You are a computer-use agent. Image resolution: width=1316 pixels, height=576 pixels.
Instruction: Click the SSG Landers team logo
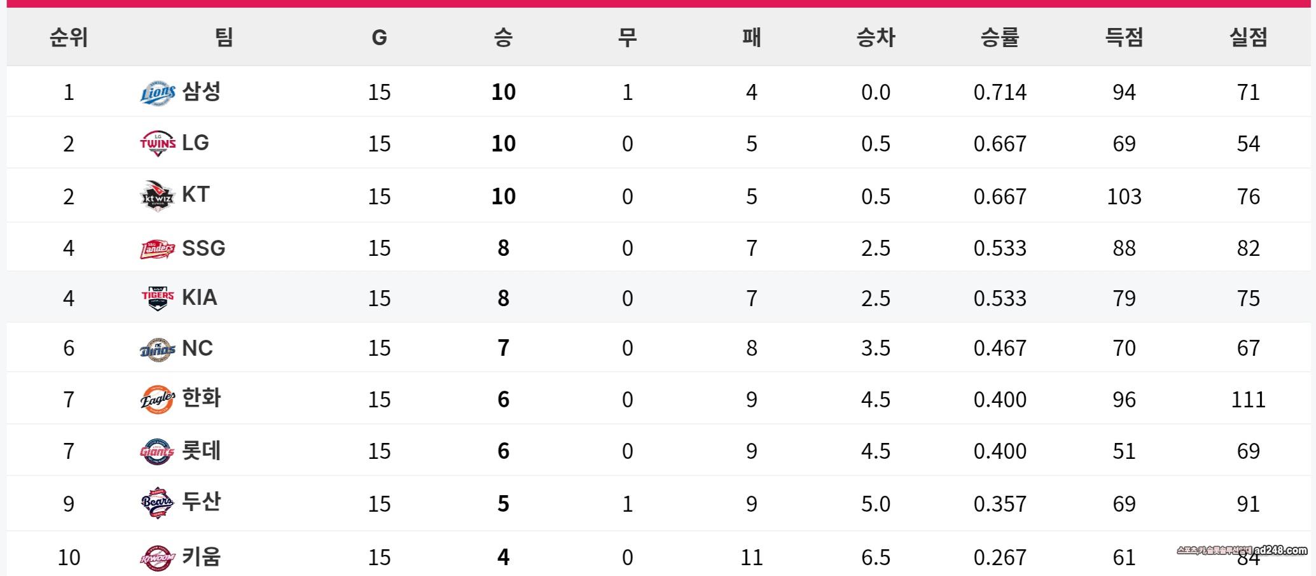point(157,248)
